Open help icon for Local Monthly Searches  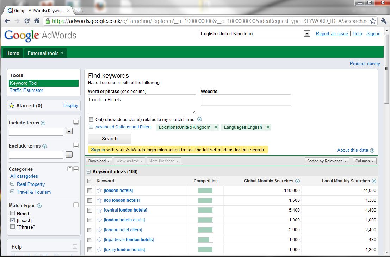pos(374,181)
